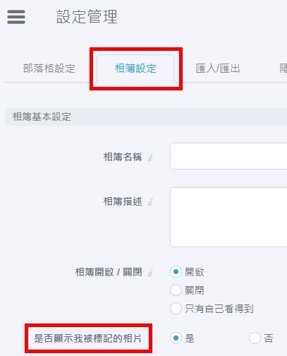
Task: Click the 相簿基本設定 section header
Action: 146,117
